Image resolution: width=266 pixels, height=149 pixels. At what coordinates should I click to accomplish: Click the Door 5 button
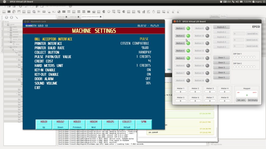(221, 78)
